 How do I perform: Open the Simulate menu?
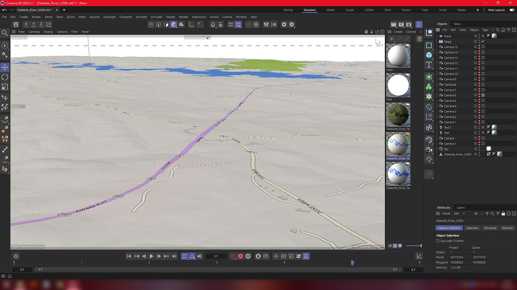coord(156,17)
